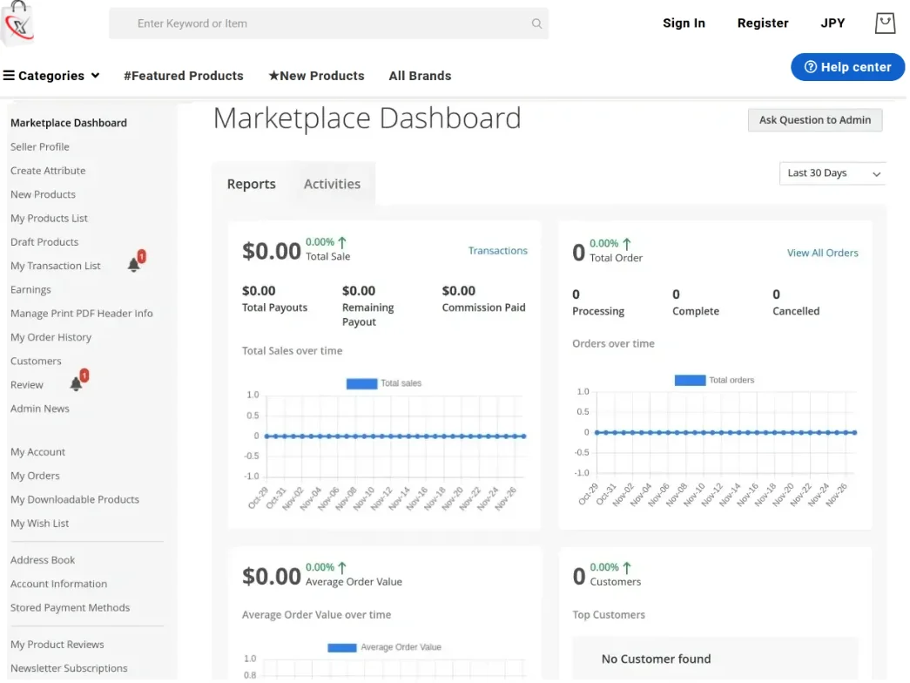Open the JPY currency selector
The height and width of the screenshot is (683, 910).
[x=832, y=24]
